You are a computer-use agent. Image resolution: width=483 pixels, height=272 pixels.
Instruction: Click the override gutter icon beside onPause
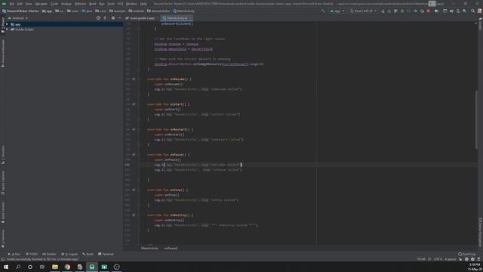pos(134,154)
